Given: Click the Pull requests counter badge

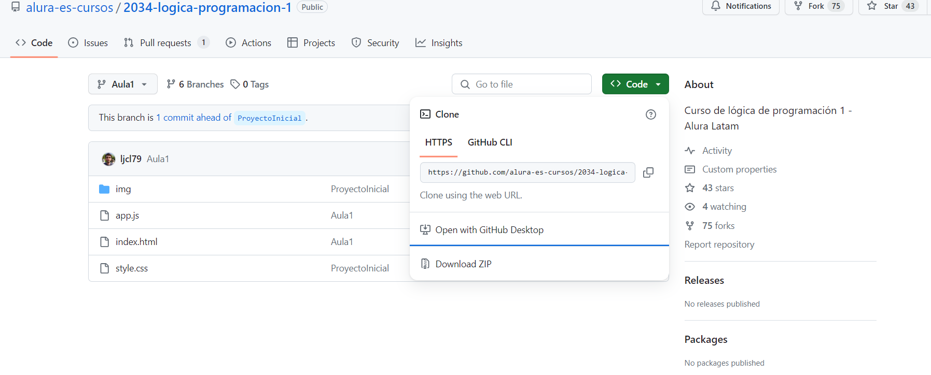Looking at the screenshot, I should [203, 42].
